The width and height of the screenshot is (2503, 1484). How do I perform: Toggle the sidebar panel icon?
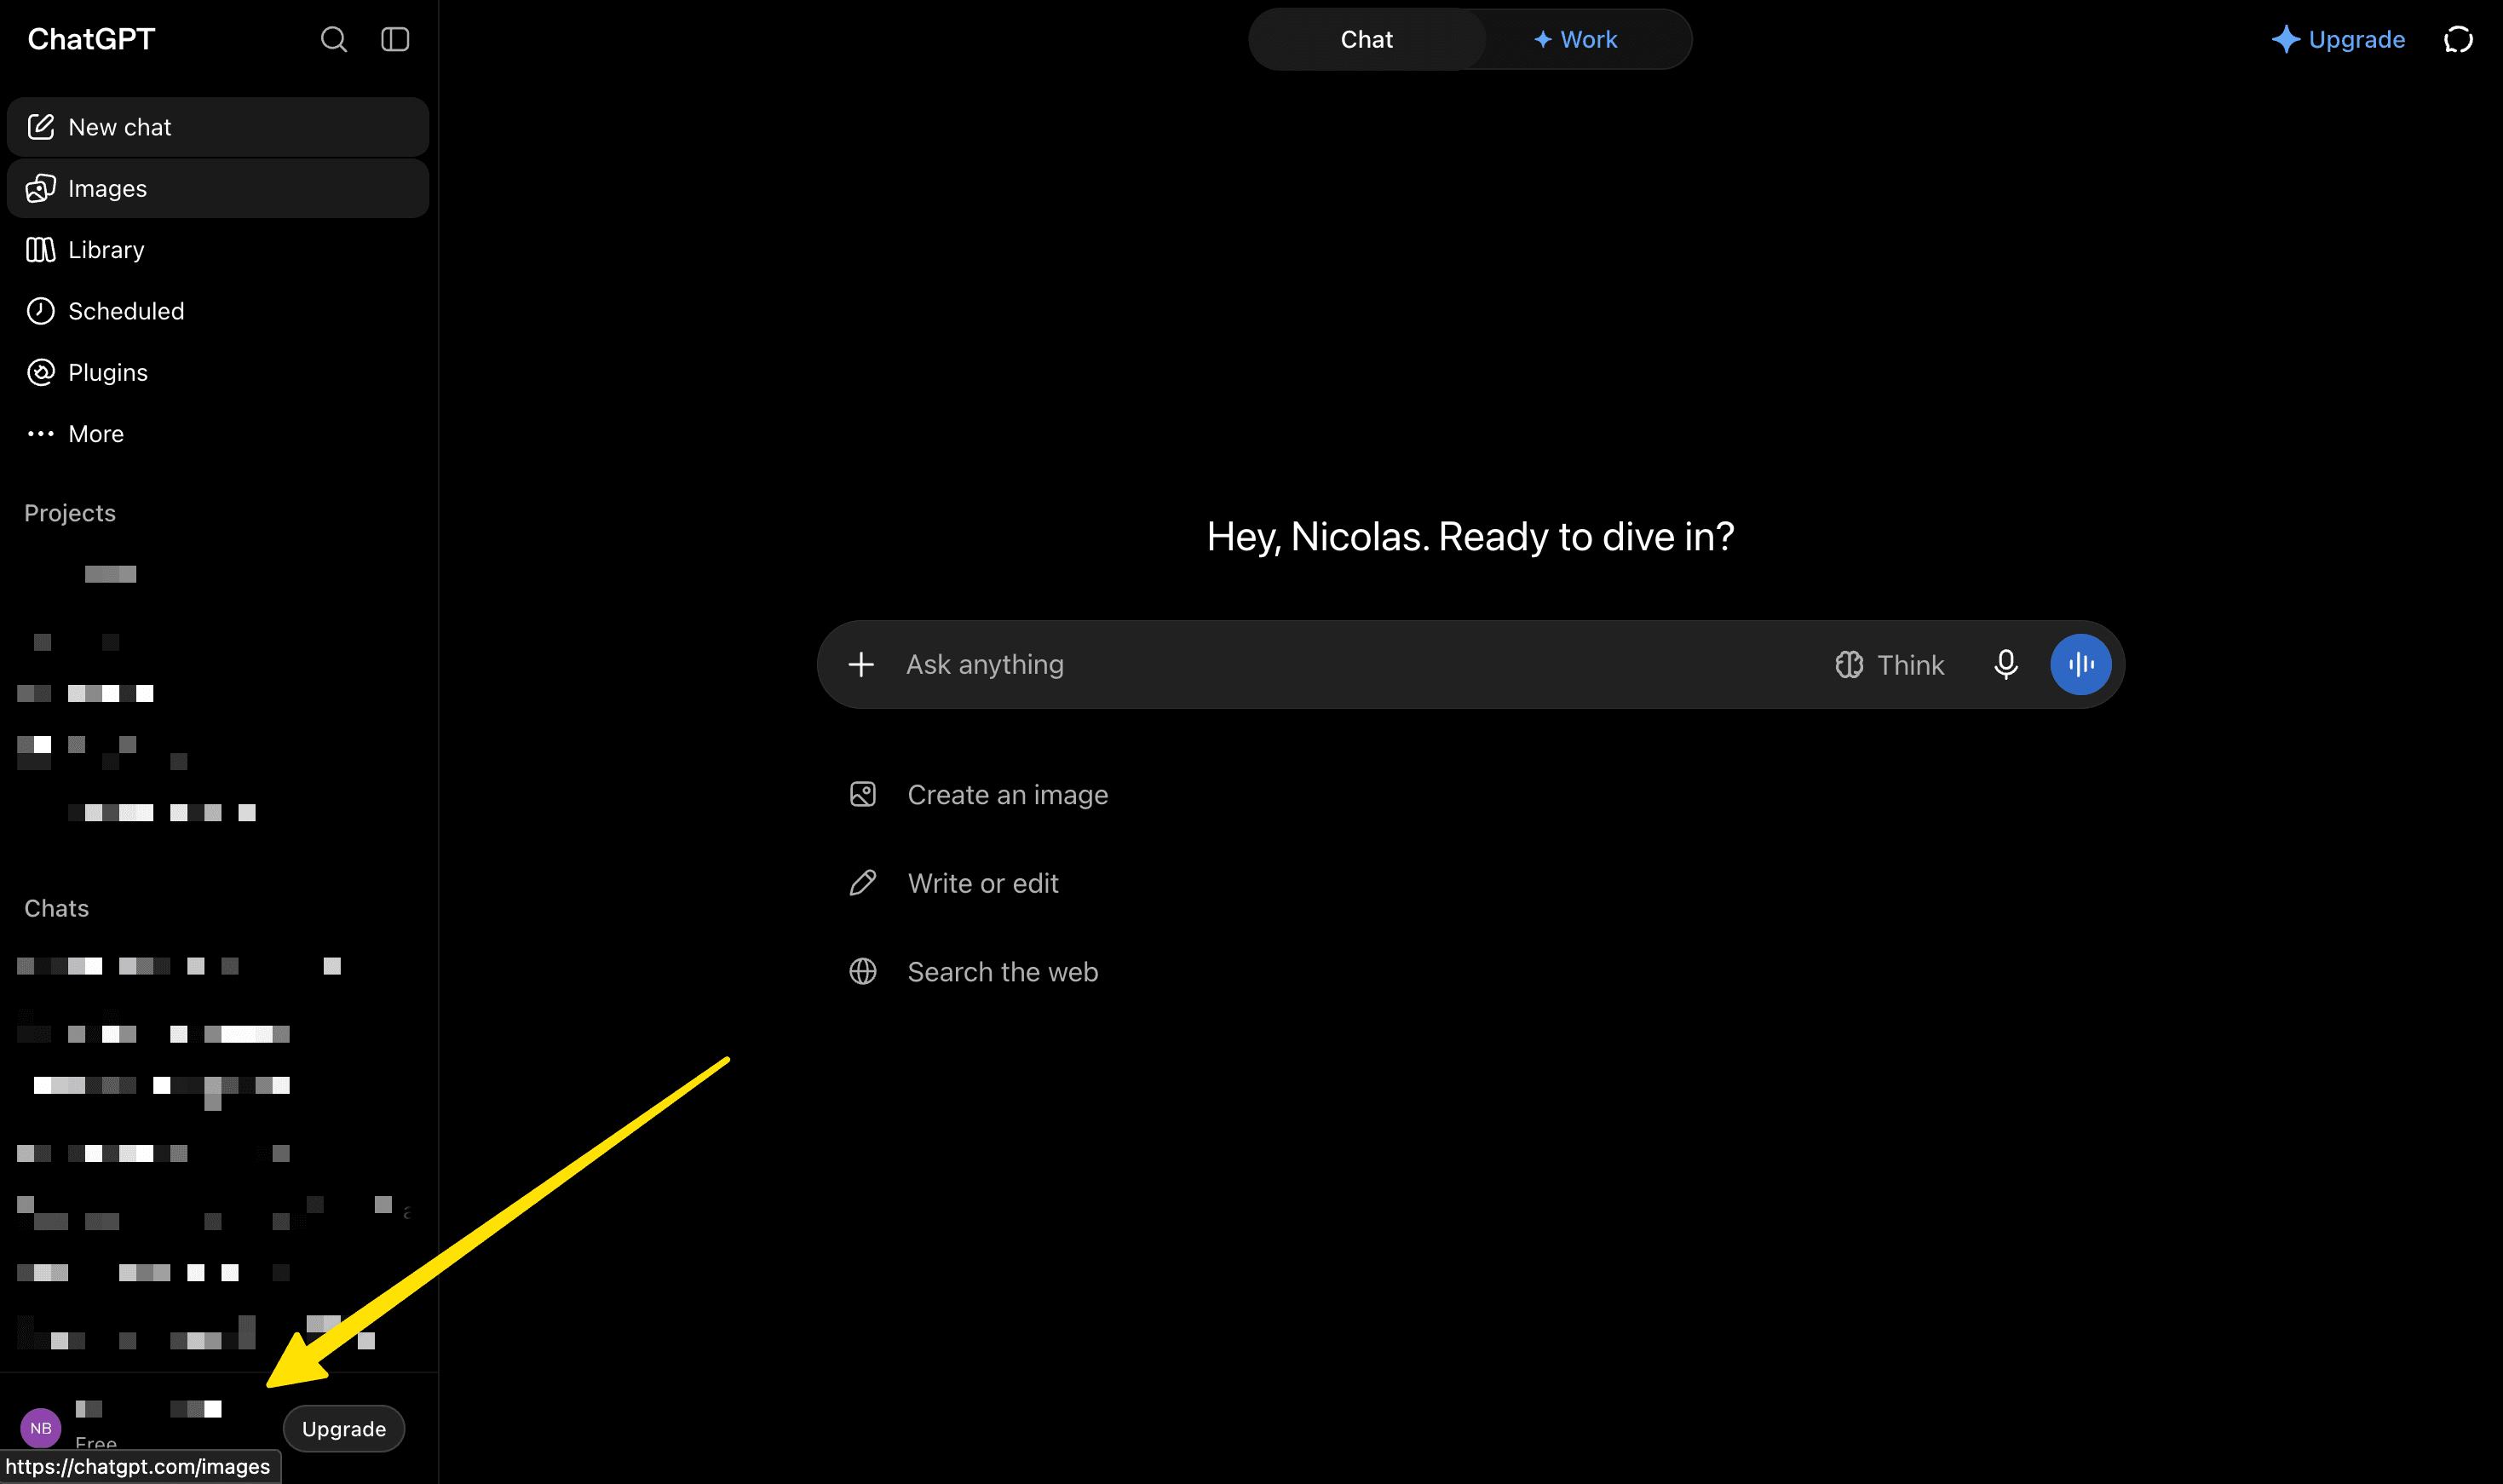coord(395,39)
